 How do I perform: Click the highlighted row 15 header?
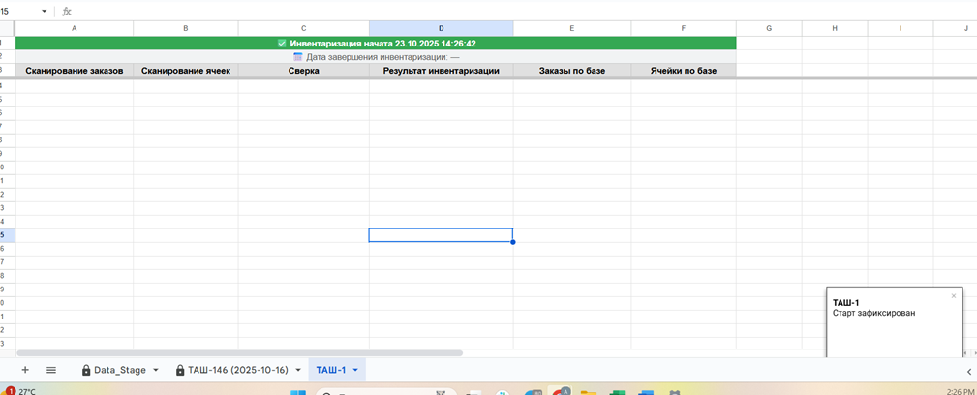click(7, 235)
